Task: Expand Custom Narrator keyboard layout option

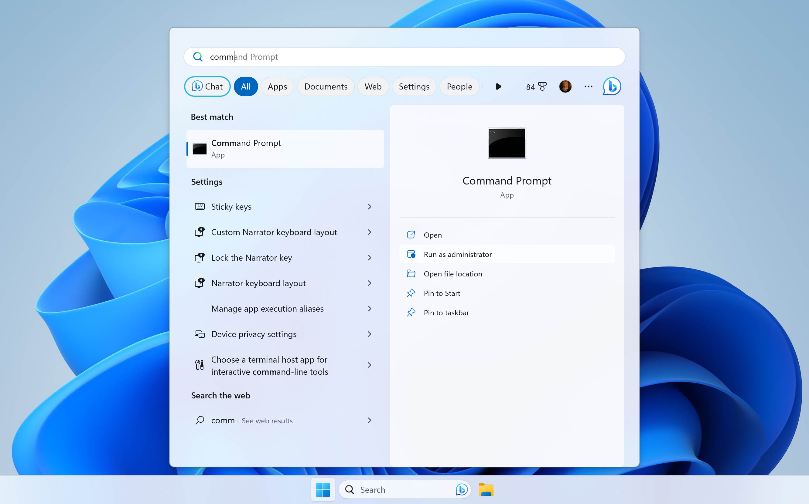Action: click(x=370, y=232)
